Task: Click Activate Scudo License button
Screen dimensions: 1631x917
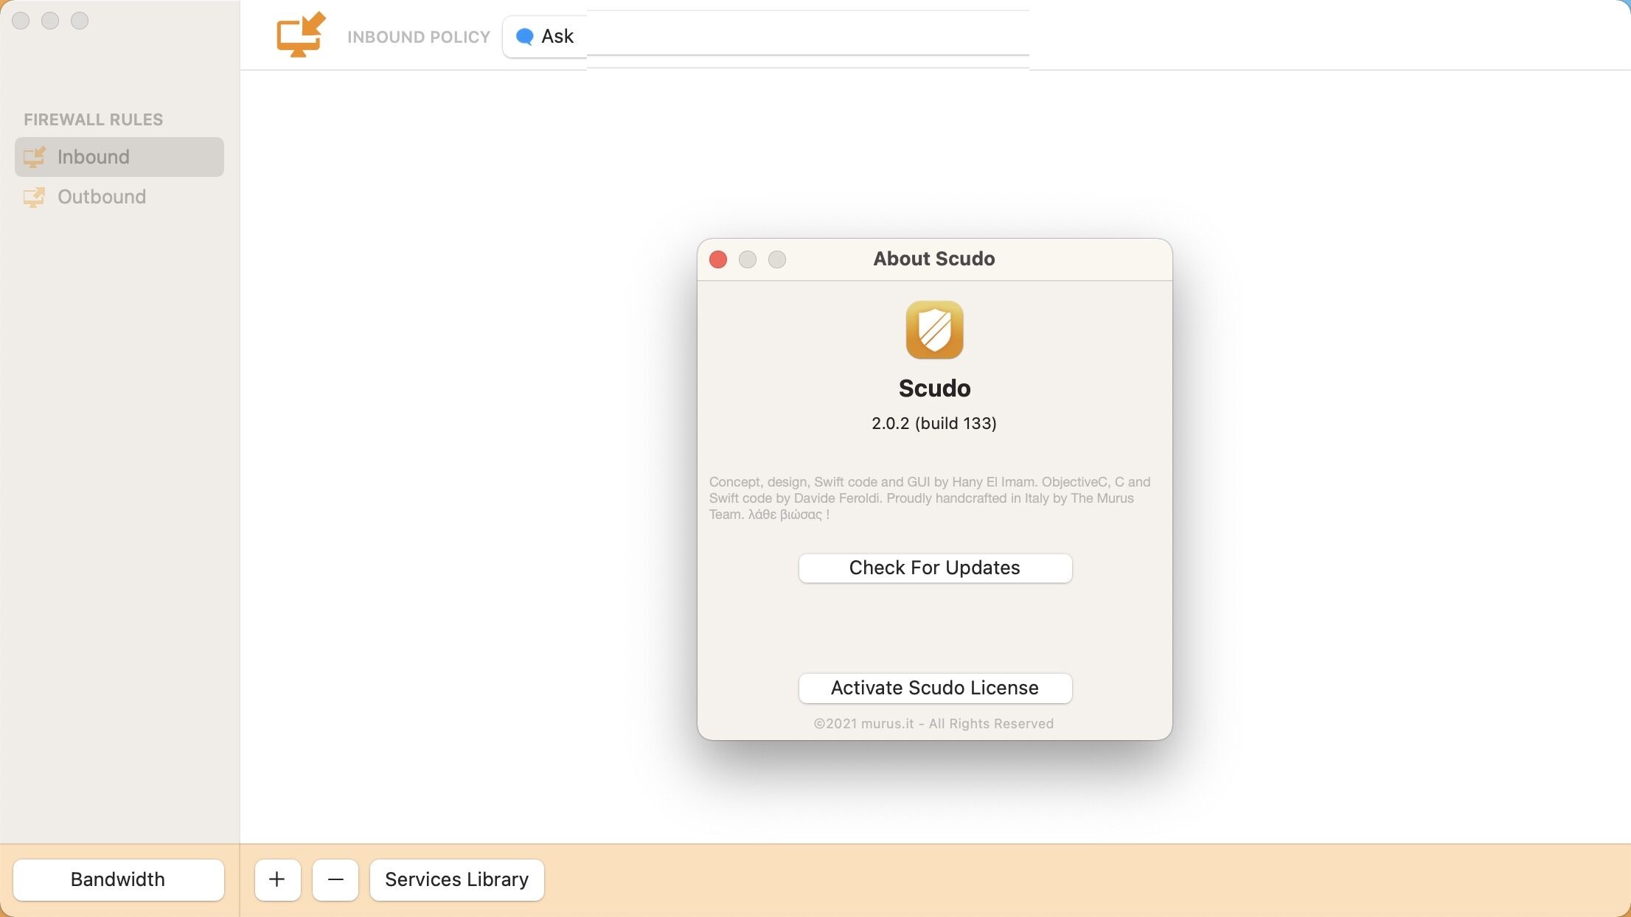Action: [x=935, y=688]
